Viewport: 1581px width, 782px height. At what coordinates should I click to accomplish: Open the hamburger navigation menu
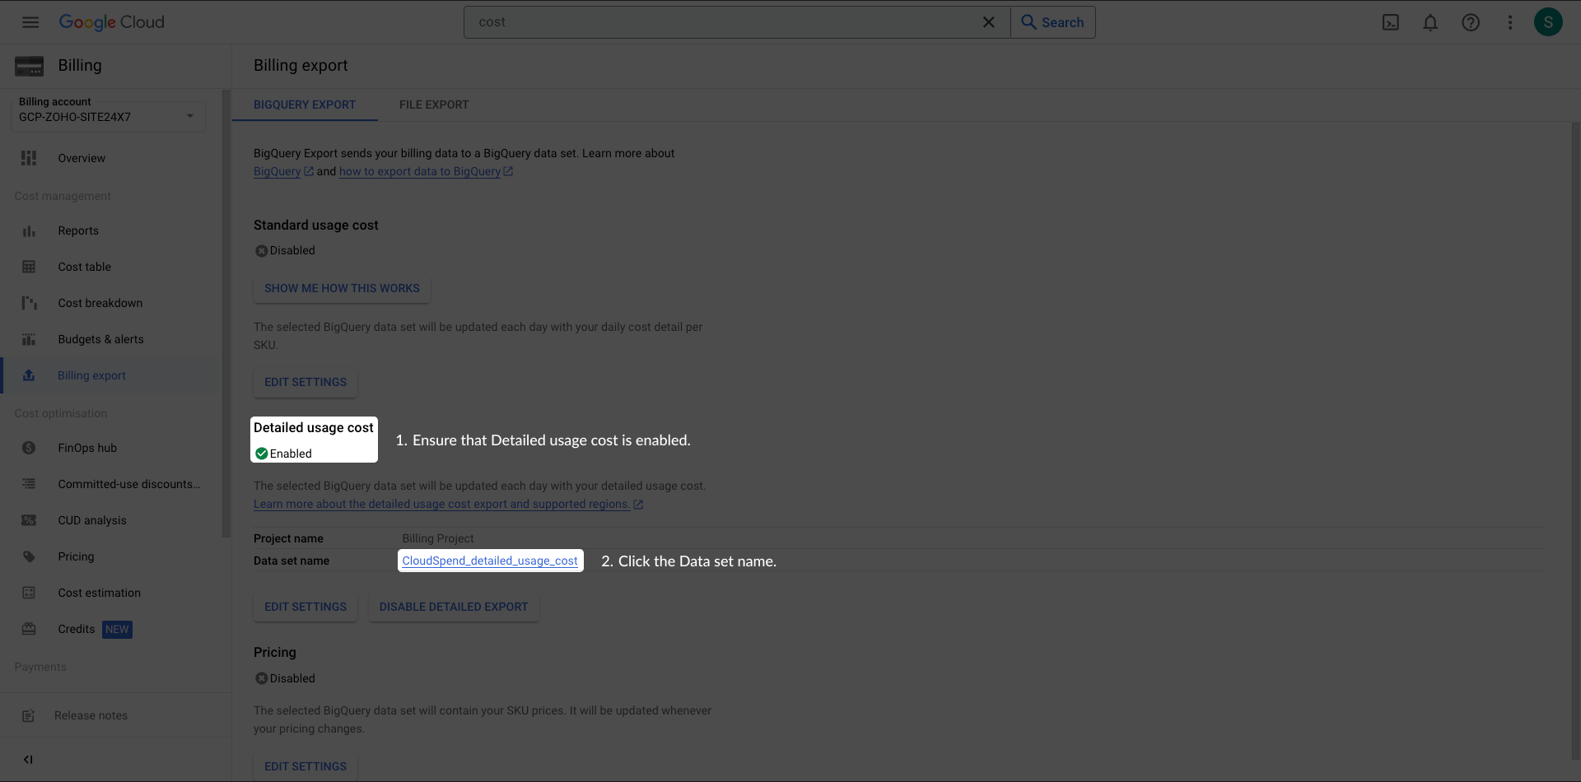point(30,22)
